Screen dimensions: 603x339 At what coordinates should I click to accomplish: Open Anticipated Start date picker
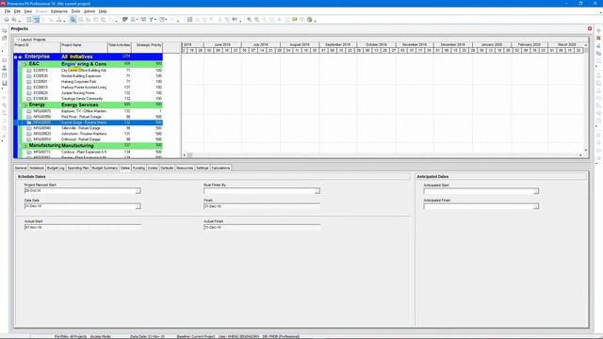point(536,191)
